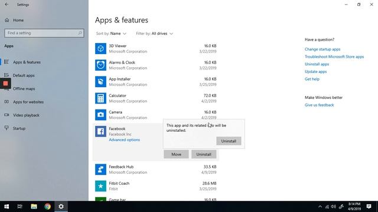Click into the Find a setting search box
The width and height of the screenshot is (378, 212).
coord(44,33)
